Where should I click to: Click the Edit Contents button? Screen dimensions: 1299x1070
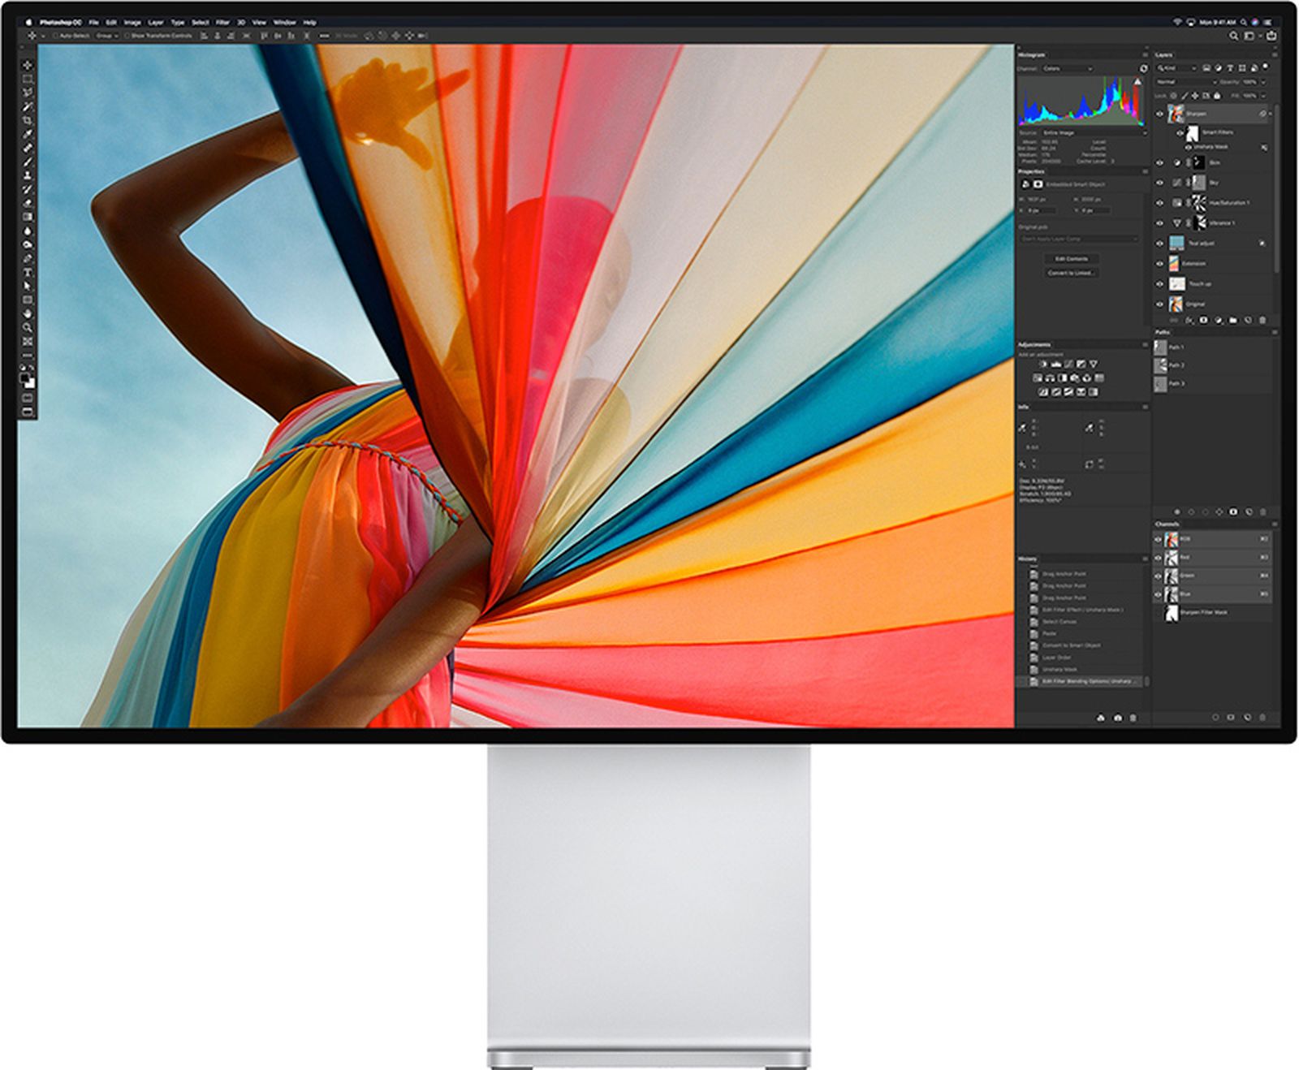pyautogui.click(x=1072, y=259)
